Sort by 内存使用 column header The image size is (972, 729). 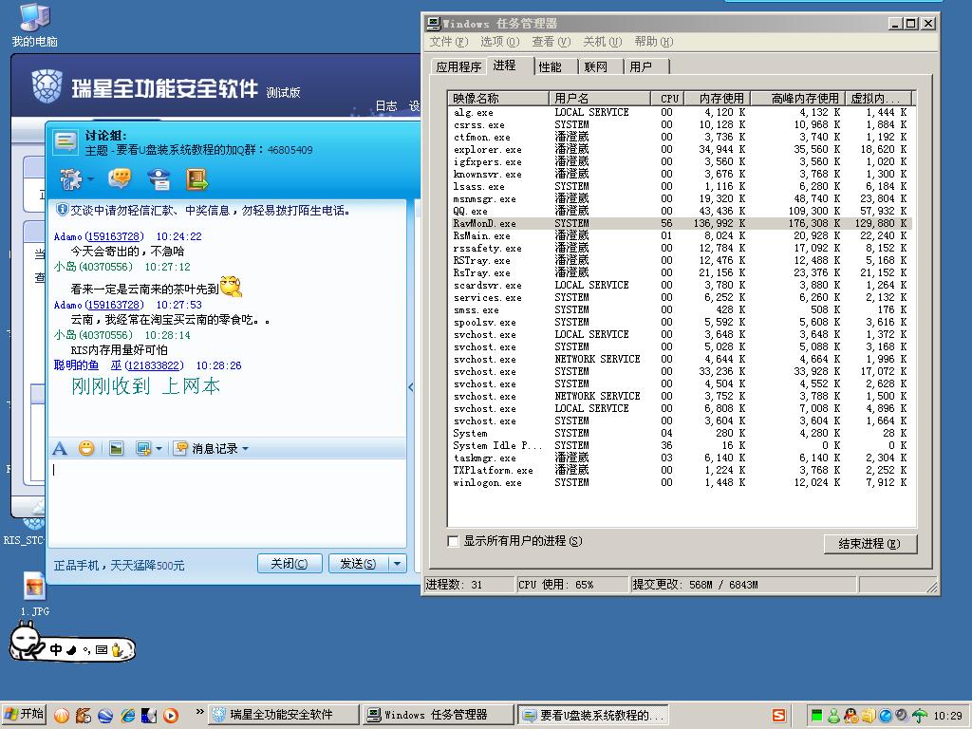click(x=718, y=98)
